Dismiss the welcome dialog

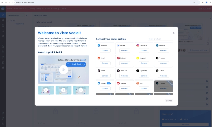pos(169,101)
